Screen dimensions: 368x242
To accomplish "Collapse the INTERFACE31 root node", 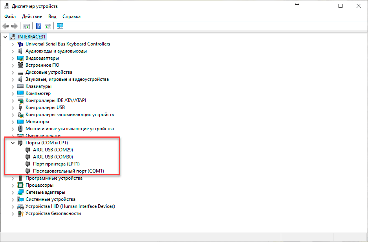I will tap(5, 37).
